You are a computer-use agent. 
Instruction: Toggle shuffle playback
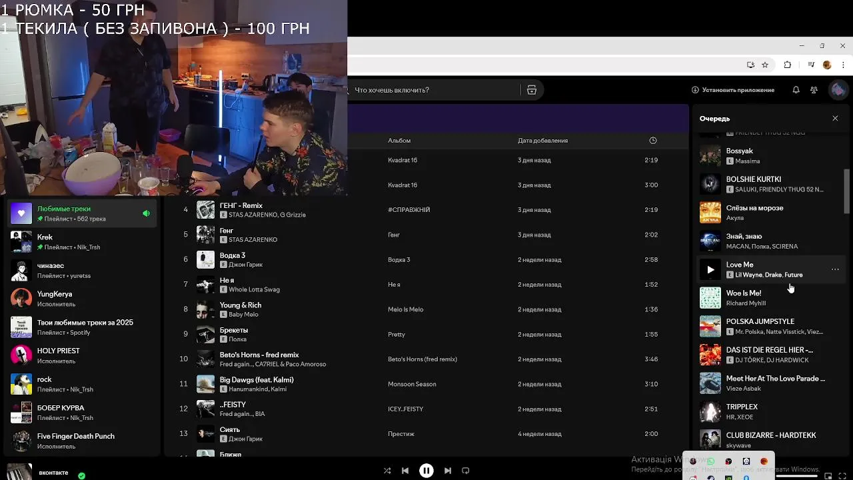click(387, 471)
